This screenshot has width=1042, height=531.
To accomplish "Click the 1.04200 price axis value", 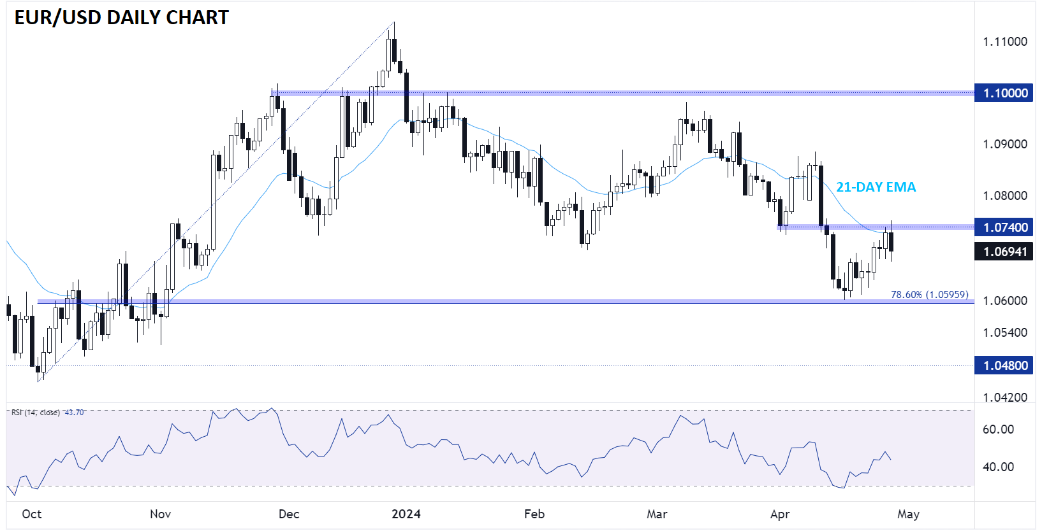I will click(x=1005, y=398).
